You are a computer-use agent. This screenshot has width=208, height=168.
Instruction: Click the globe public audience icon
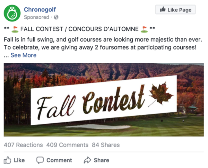click(x=56, y=17)
